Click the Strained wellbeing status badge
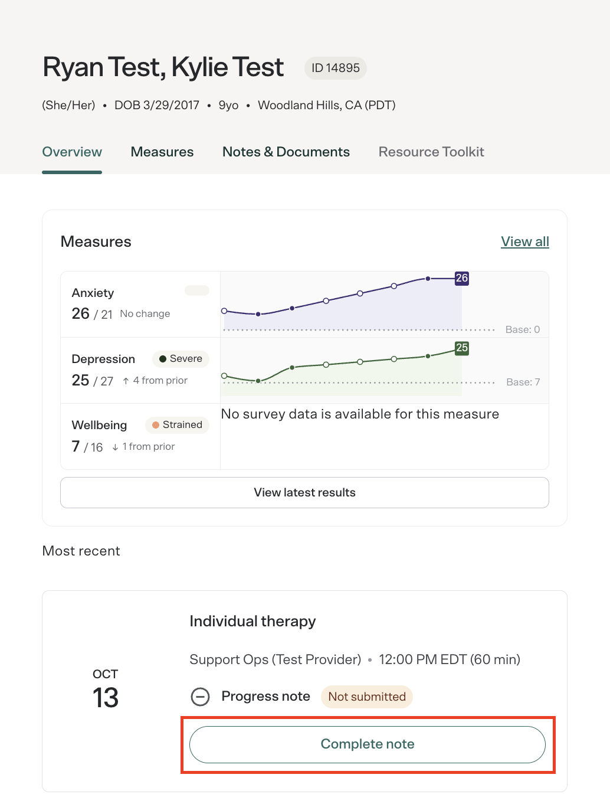 (x=177, y=424)
